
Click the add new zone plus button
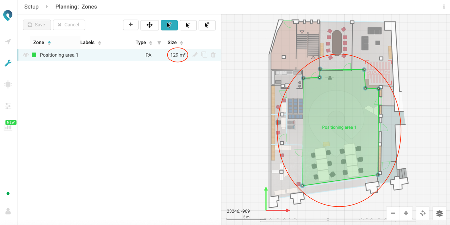131,25
